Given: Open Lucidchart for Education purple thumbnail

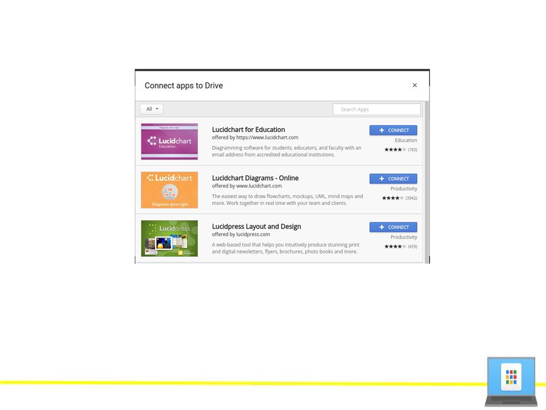Looking at the screenshot, I should (169, 142).
